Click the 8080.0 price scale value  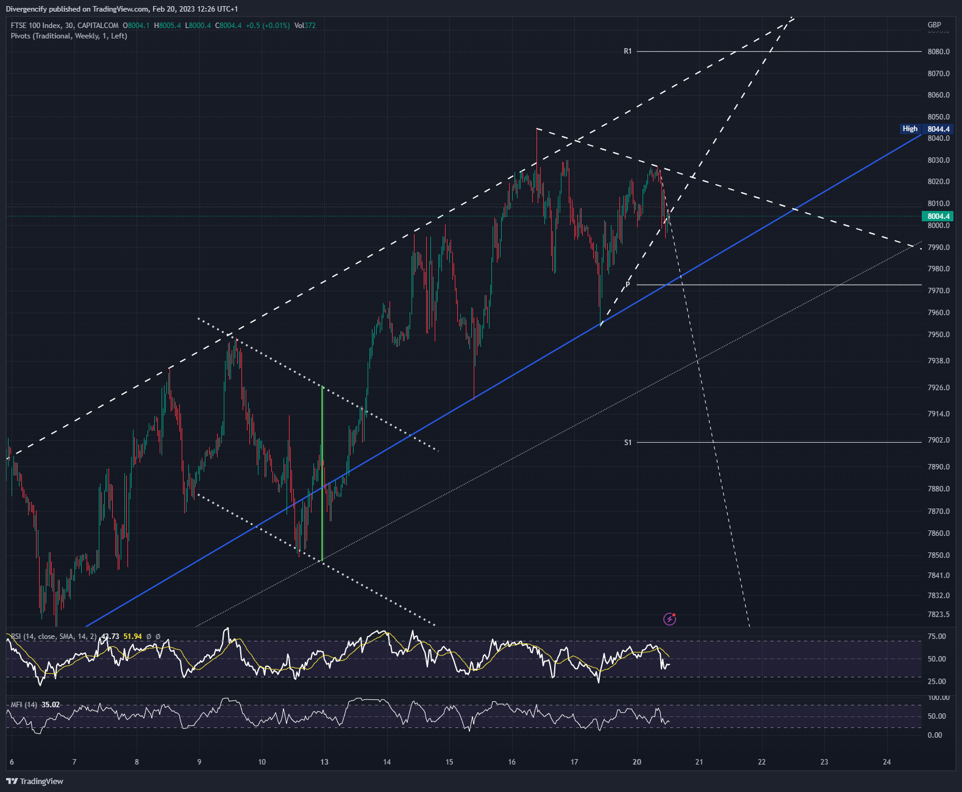938,52
